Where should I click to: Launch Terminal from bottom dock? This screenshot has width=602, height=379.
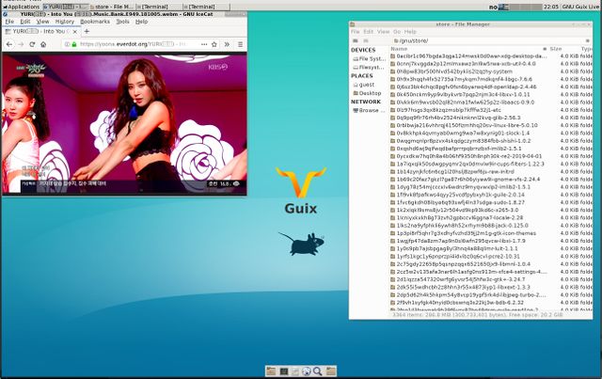click(x=284, y=371)
